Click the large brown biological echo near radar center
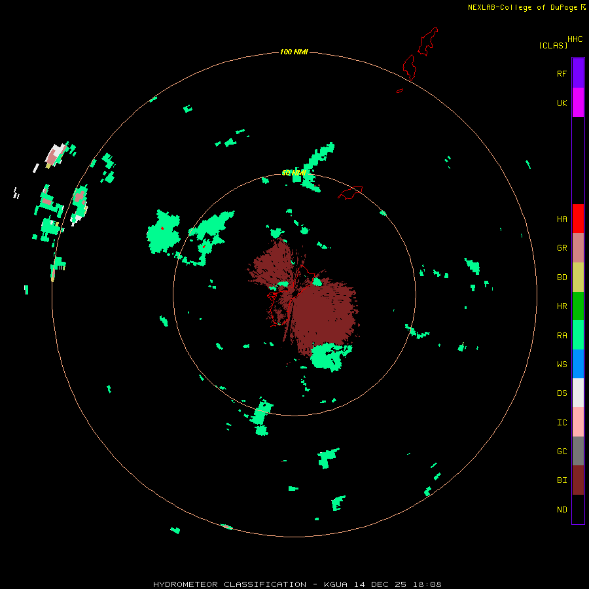 pos(325,312)
